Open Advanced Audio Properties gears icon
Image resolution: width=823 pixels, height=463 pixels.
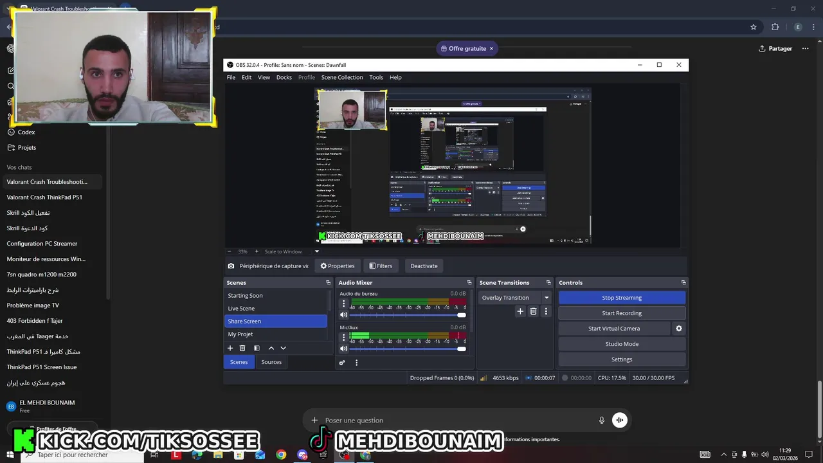tap(342, 363)
